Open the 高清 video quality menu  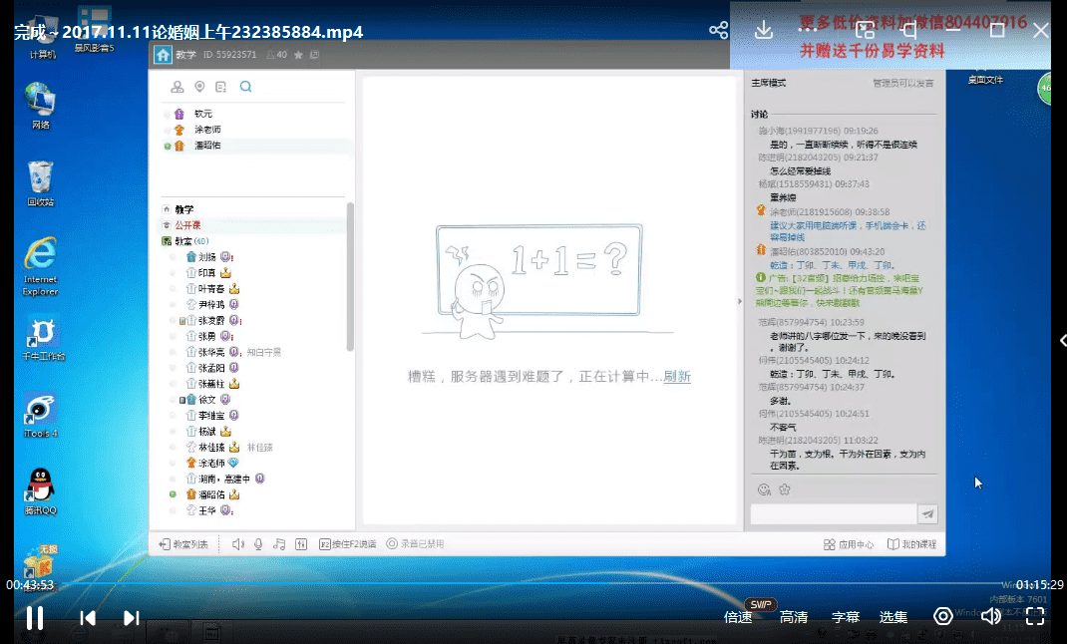[x=794, y=618]
